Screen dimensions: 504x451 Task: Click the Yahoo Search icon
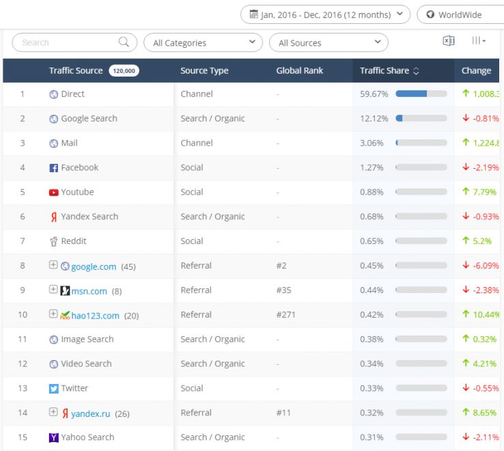54,437
